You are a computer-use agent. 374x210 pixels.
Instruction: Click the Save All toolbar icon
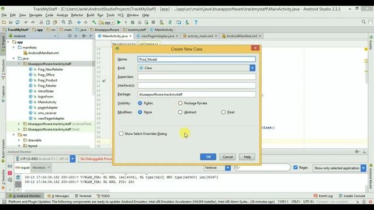tap(11, 22)
